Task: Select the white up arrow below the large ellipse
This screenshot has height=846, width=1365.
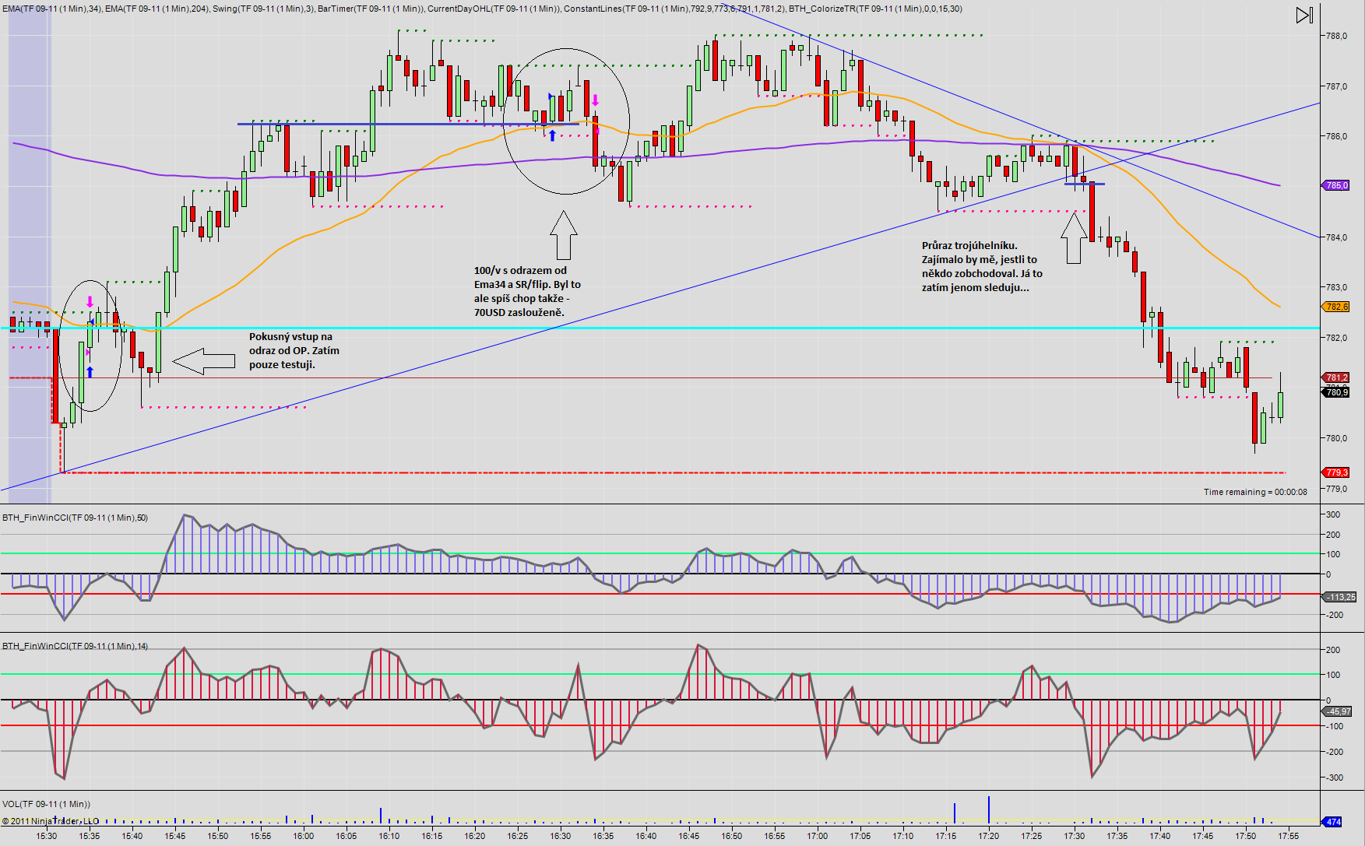Action: [x=563, y=235]
